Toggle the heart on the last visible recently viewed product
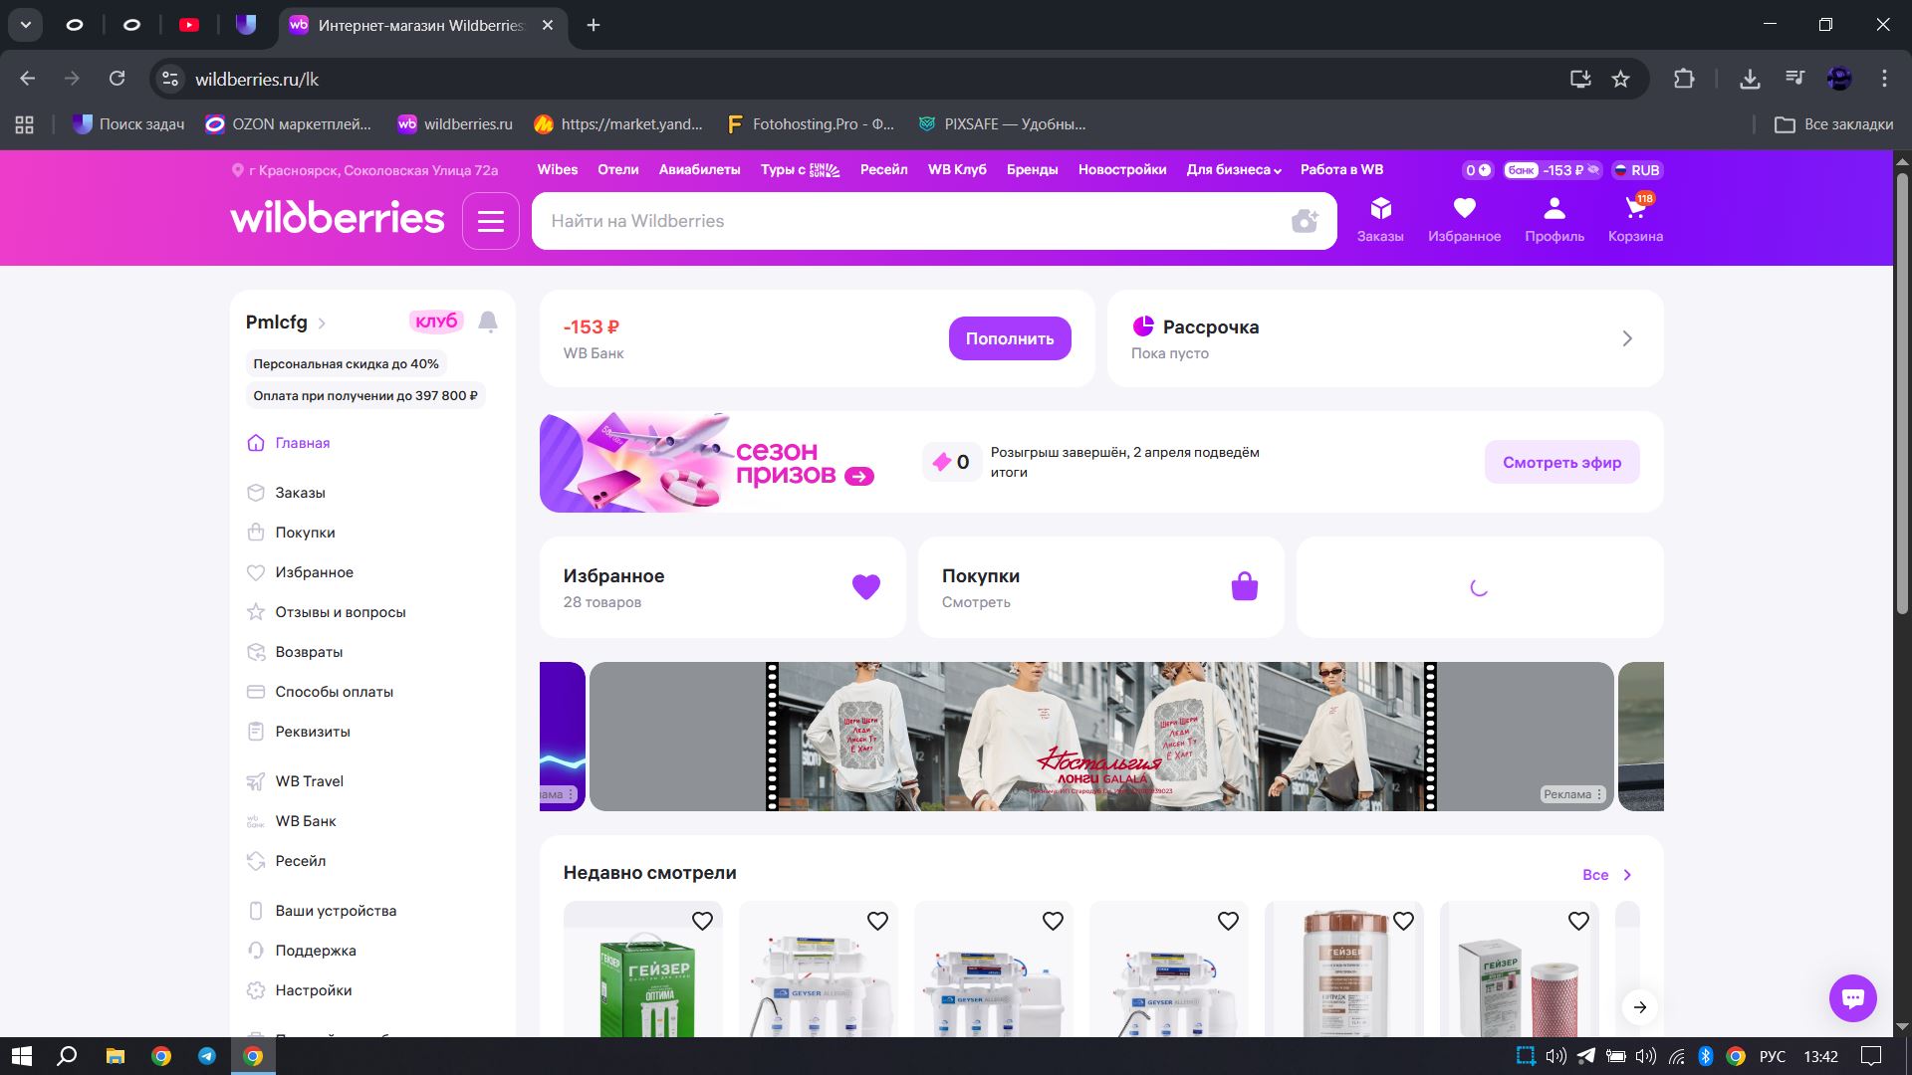 click(x=1578, y=922)
